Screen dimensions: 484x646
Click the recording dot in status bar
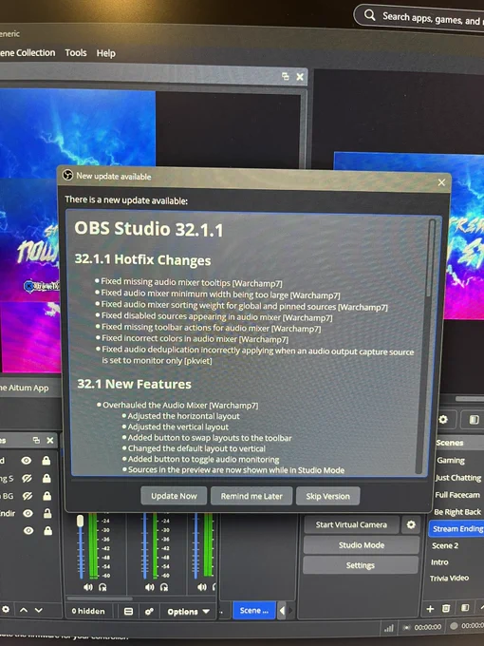[454, 625]
